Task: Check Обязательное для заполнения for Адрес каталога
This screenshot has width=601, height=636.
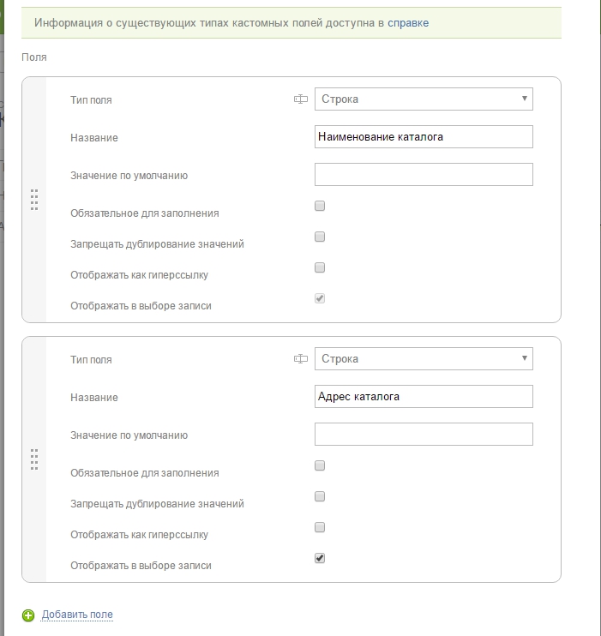Action: click(x=320, y=465)
